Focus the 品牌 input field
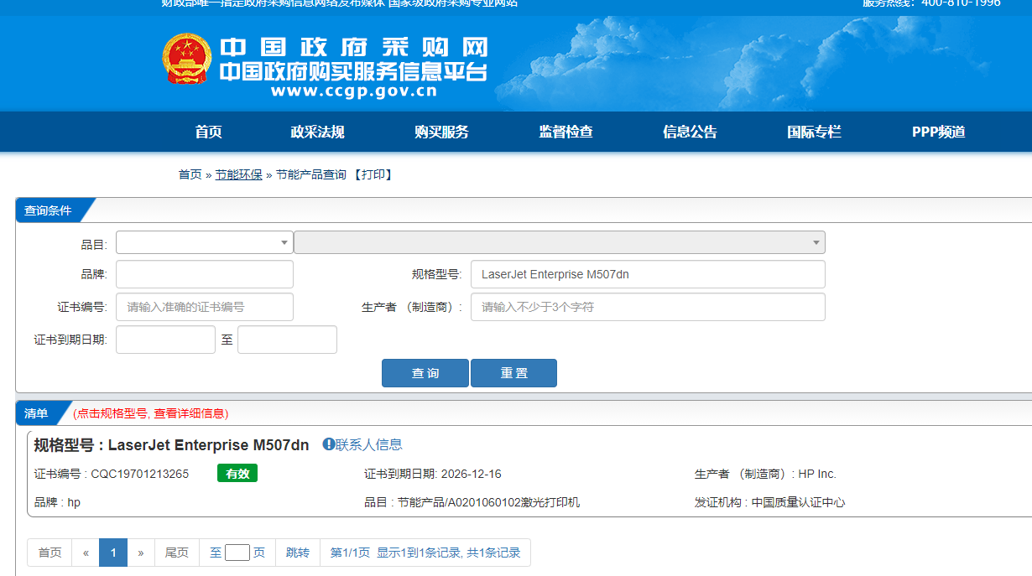 click(x=205, y=274)
